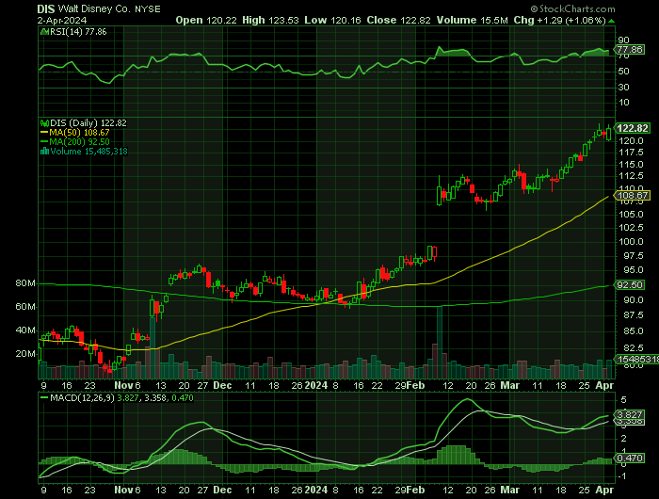
Task: Click the MA(50) 108.67 legend entry
Action: 79,133
